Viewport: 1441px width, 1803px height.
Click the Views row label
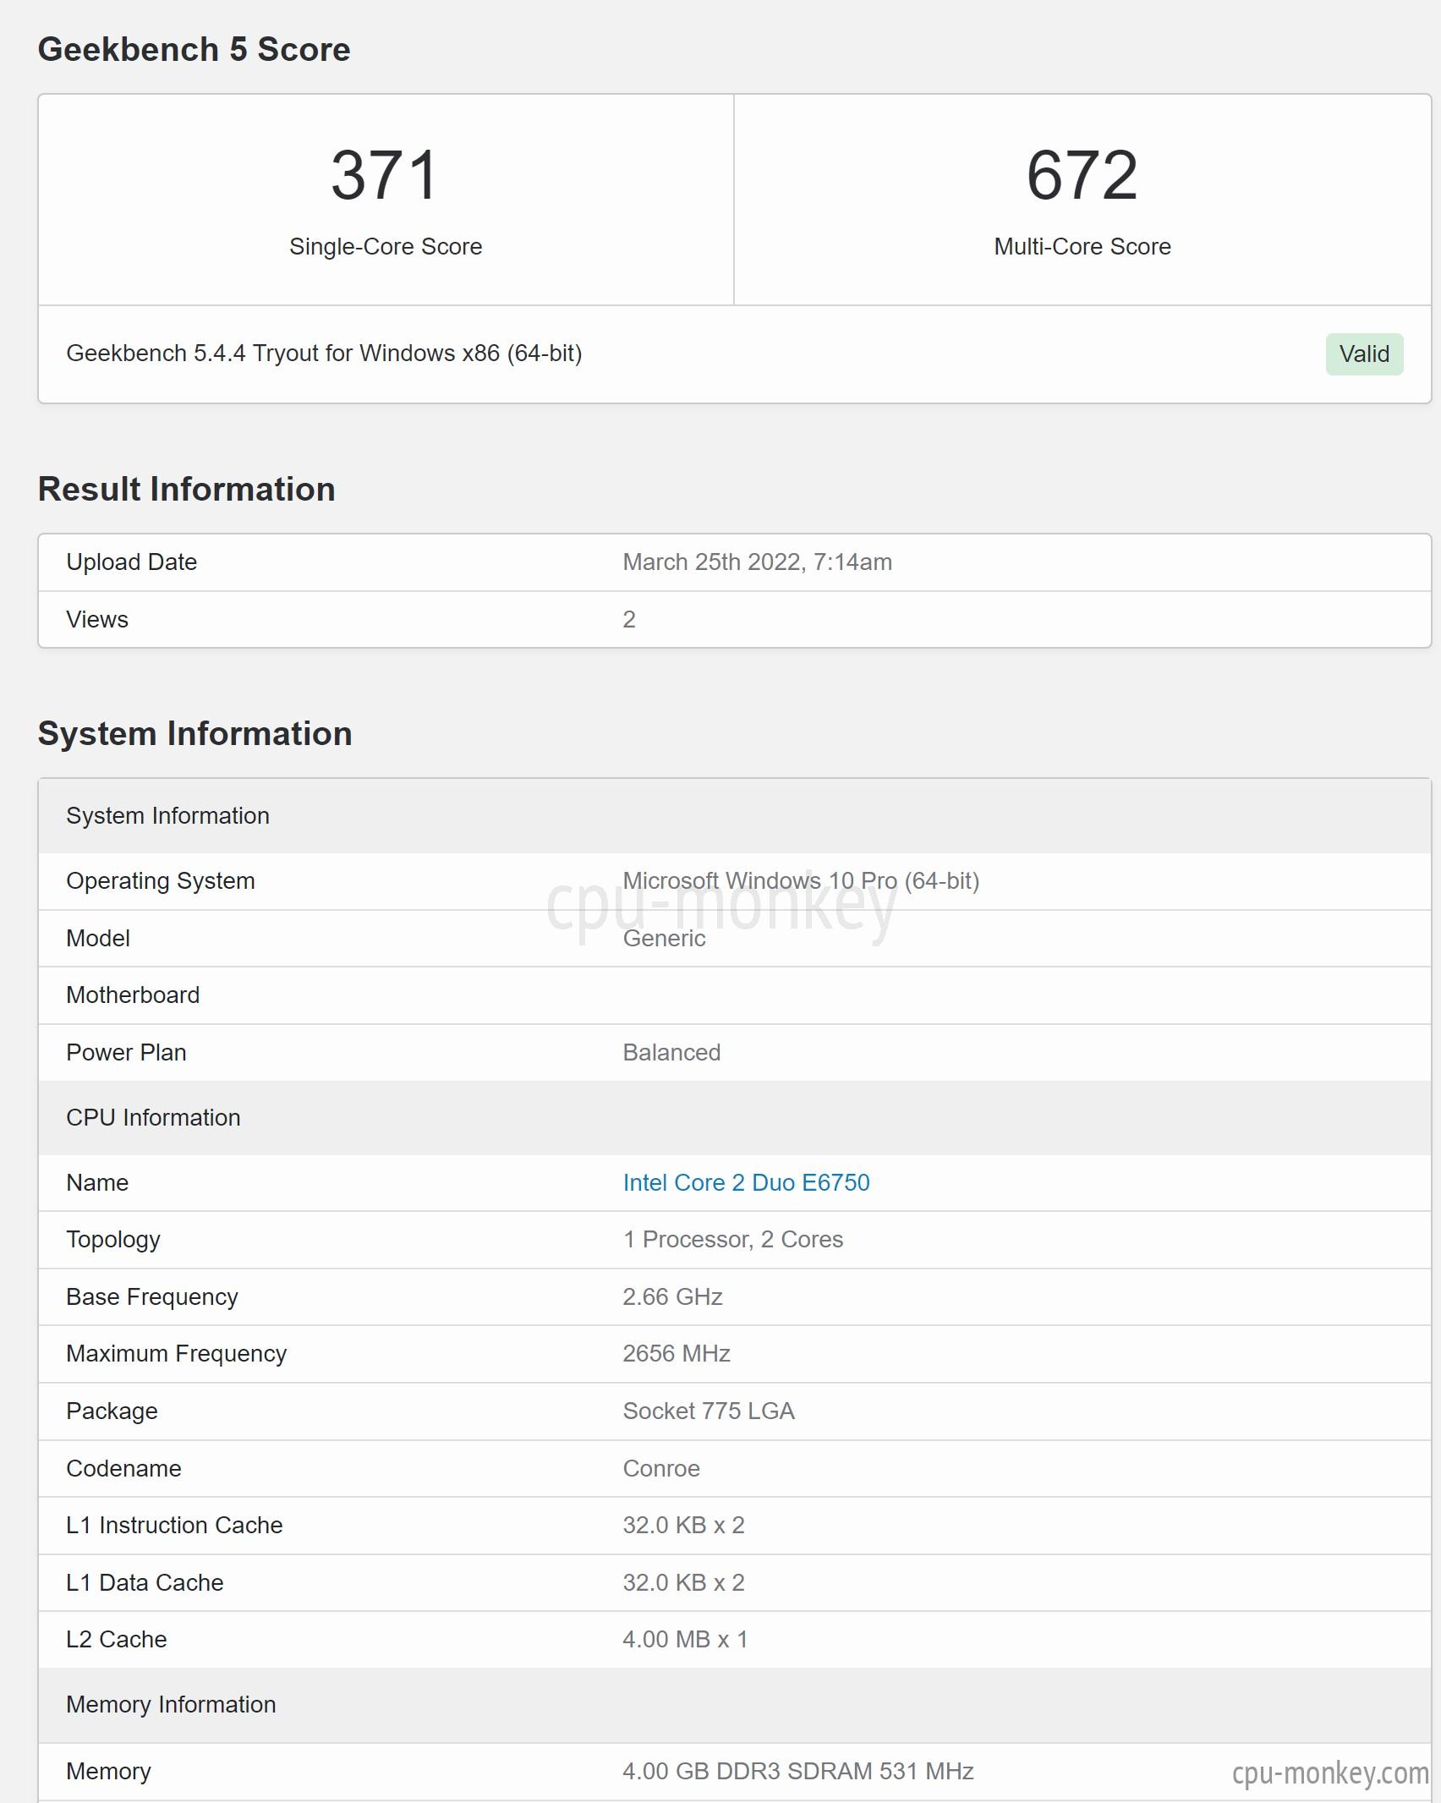point(97,619)
